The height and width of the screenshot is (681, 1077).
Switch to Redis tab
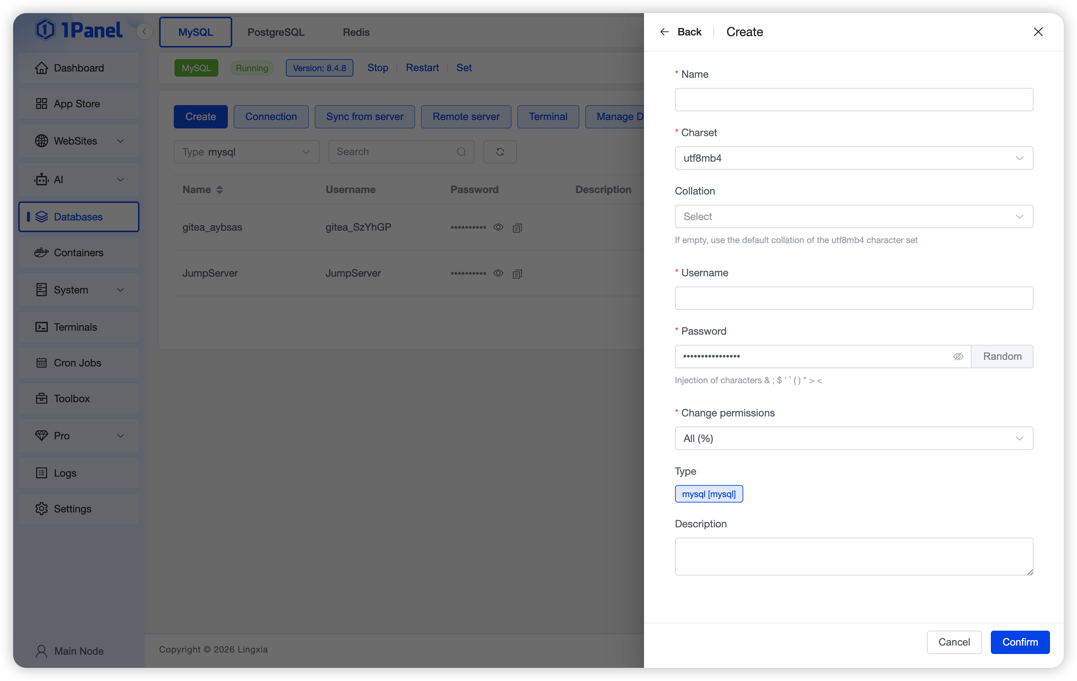pos(356,32)
